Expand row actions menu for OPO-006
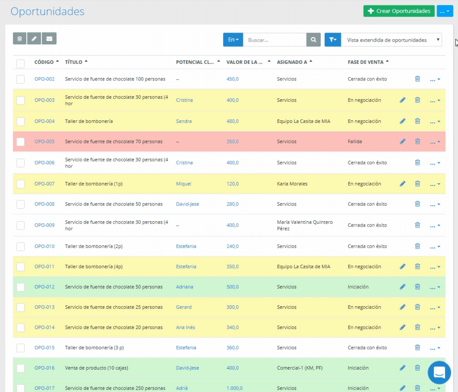 pyautogui.click(x=435, y=163)
